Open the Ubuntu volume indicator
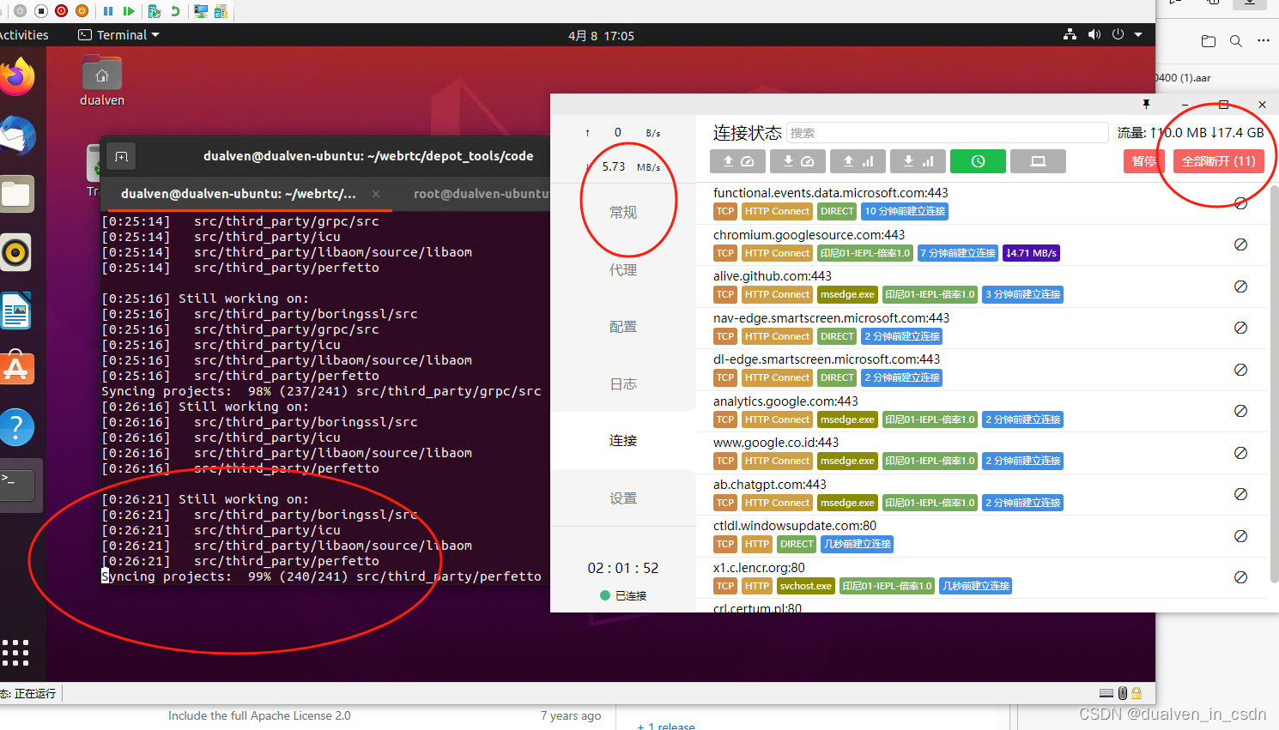The width and height of the screenshot is (1279, 730). click(x=1094, y=35)
